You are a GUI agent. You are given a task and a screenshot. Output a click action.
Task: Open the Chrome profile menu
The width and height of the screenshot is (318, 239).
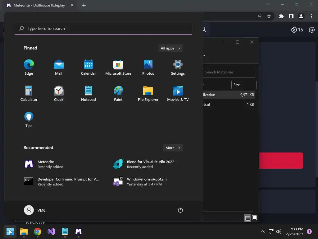pos(301,16)
